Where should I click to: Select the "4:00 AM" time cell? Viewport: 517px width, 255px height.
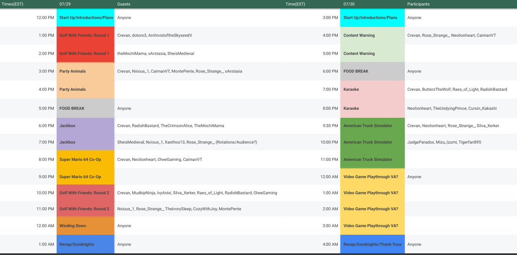[330, 244]
